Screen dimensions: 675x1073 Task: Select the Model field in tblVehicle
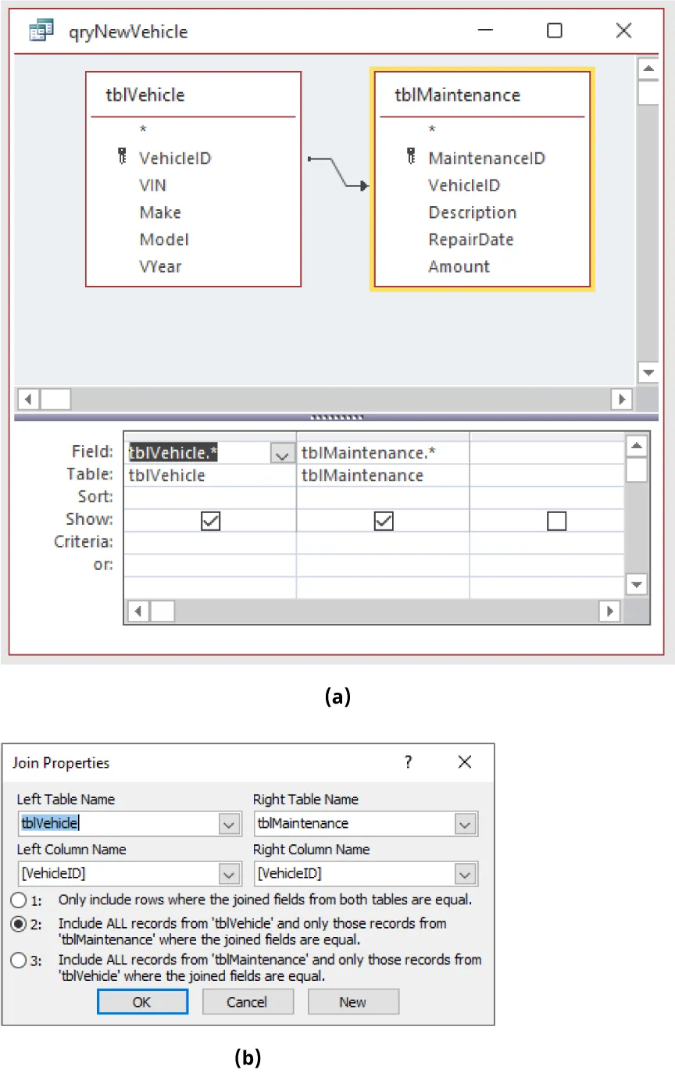coord(164,239)
